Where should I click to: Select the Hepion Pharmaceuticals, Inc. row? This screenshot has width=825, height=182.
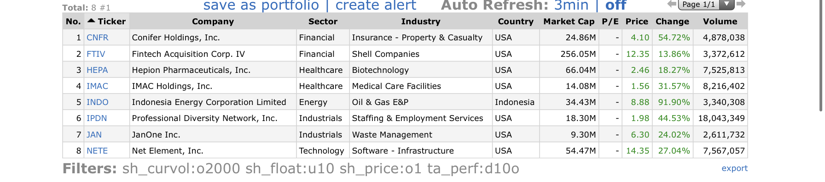point(405,70)
